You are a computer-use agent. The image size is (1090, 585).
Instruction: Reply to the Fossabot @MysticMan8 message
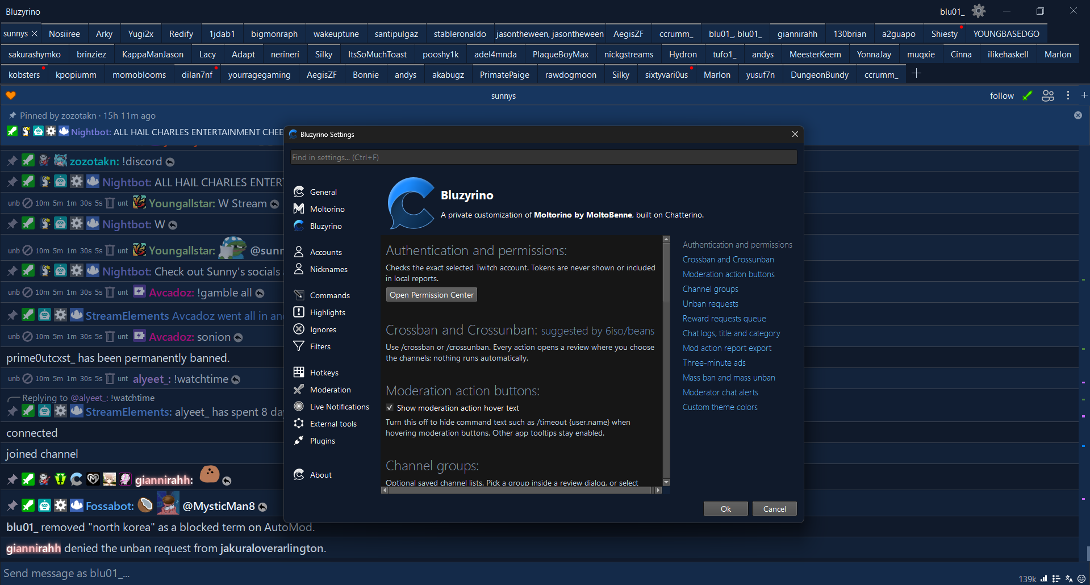[x=263, y=507]
